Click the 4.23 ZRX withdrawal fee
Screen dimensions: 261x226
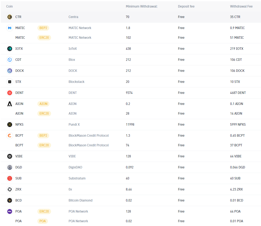pyautogui.click(x=236, y=189)
